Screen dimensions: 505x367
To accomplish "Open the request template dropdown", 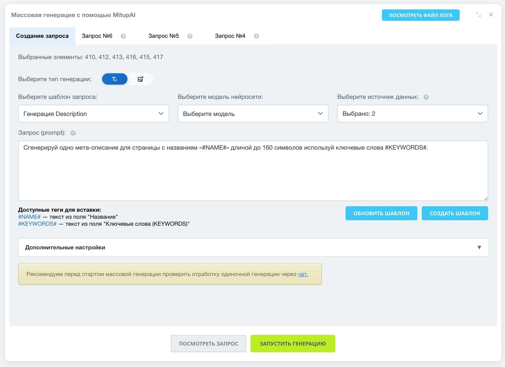I will [93, 114].
